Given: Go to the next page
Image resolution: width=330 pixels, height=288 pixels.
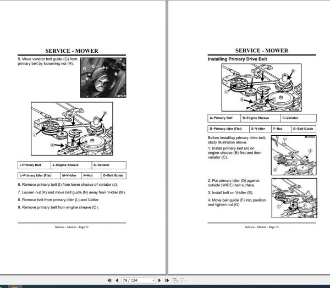Looking at the screenshot, I should (159, 280).
